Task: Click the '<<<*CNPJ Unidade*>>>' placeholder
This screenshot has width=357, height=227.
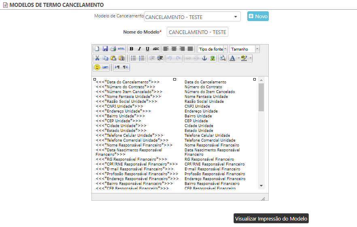Action: coord(119,106)
